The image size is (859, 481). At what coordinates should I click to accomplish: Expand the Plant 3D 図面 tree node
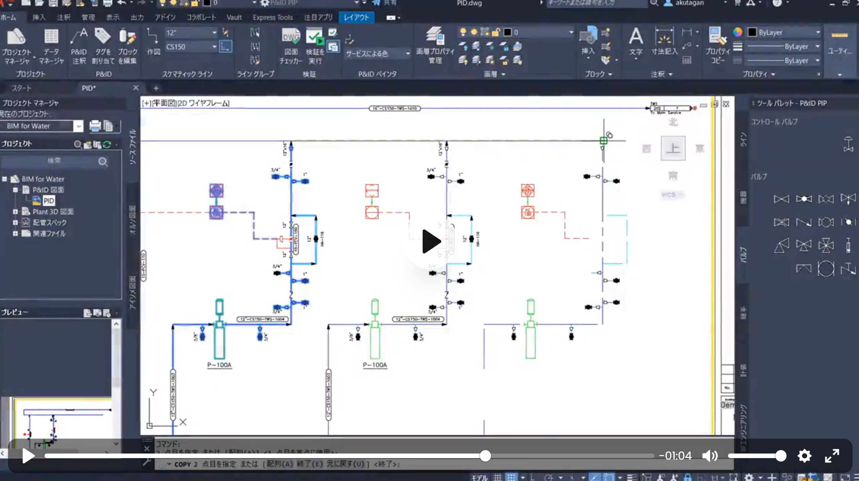(15, 211)
